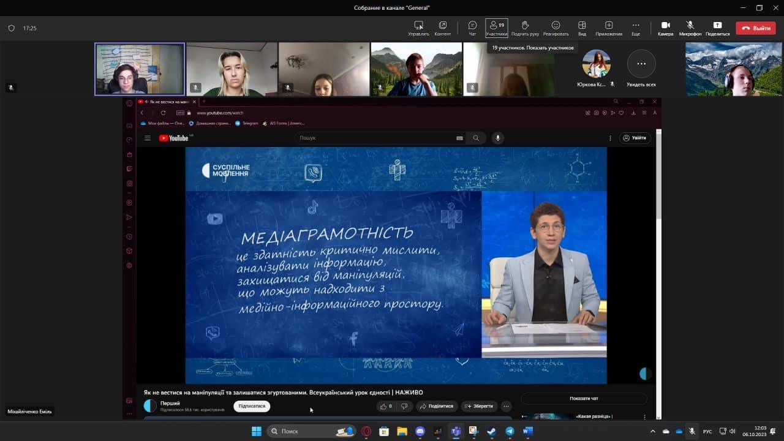This screenshot has height=441, width=784.
Task: Open the Реагировать reactions menu
Action: [556, 28]
